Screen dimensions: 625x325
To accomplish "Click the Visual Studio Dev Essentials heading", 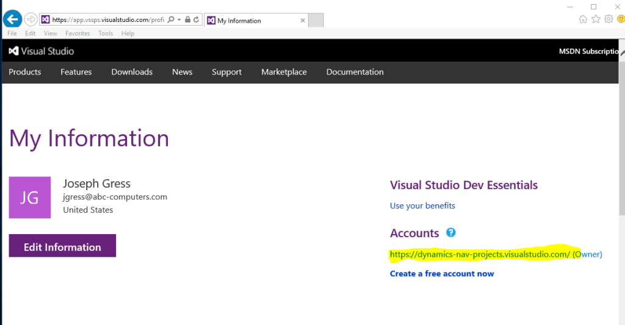I will pos(464,185).
